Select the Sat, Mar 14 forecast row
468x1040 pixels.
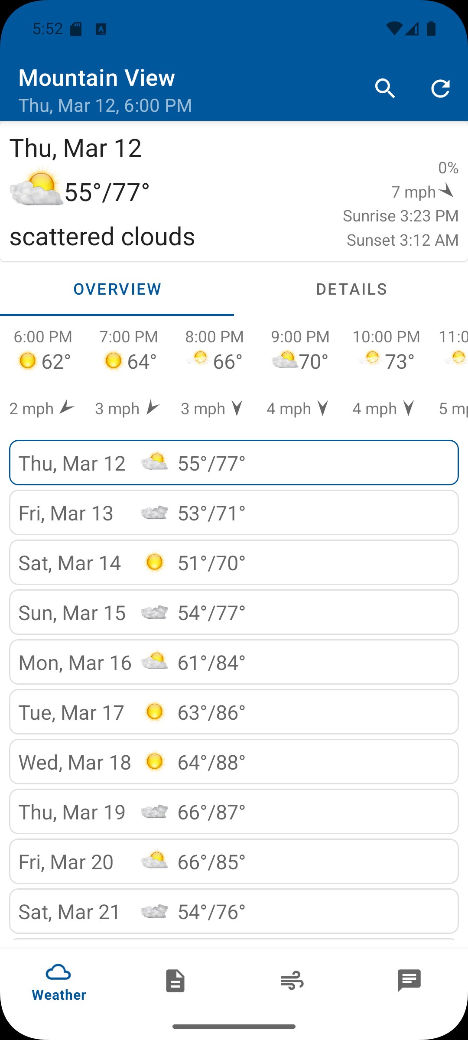[234, 562]
